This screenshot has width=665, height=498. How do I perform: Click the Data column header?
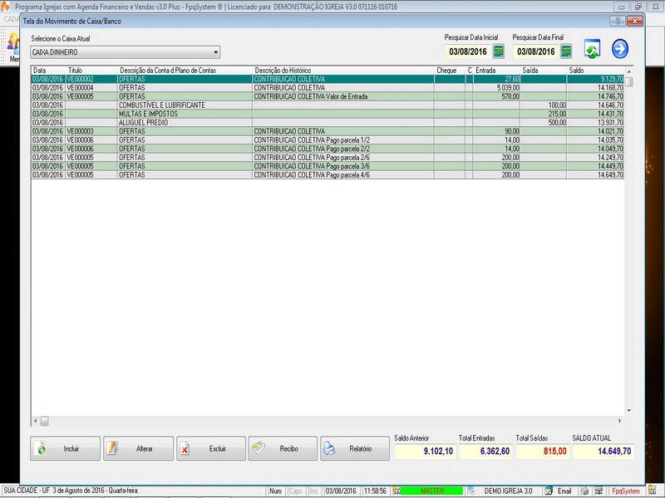(x=48, y=71)
